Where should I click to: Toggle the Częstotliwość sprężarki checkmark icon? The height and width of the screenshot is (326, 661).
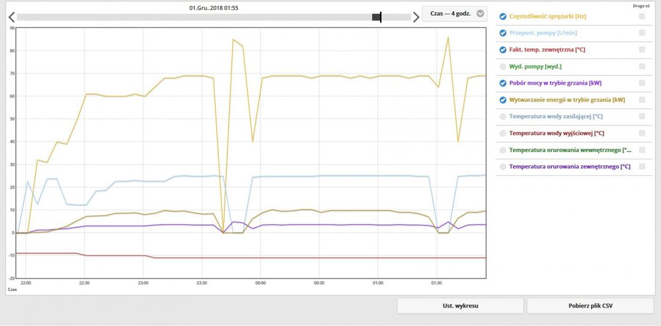click(503, 16)
